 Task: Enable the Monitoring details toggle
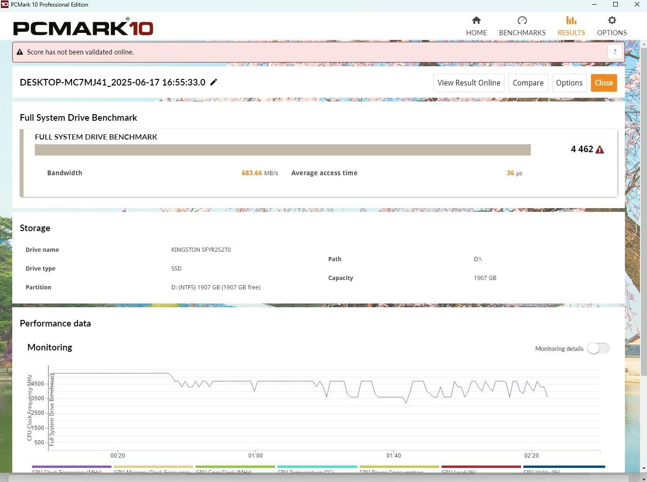click(x=598, y=348)
